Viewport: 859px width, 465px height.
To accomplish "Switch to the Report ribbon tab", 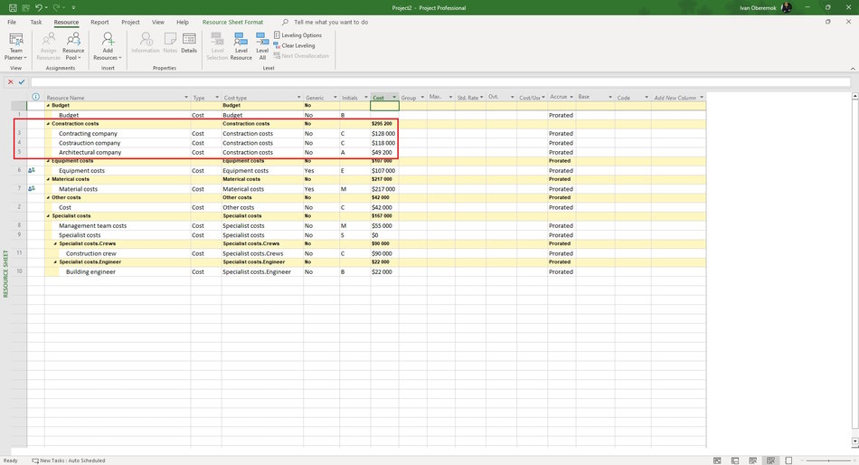I will point(99,22).
